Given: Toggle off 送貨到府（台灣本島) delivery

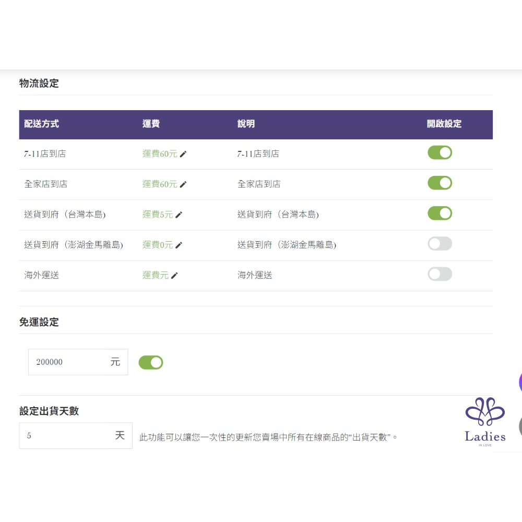Looking at the screenshot, I should click(440, 213).
